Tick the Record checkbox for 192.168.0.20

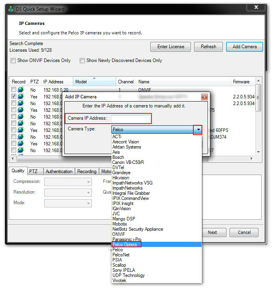click(14, 90)
